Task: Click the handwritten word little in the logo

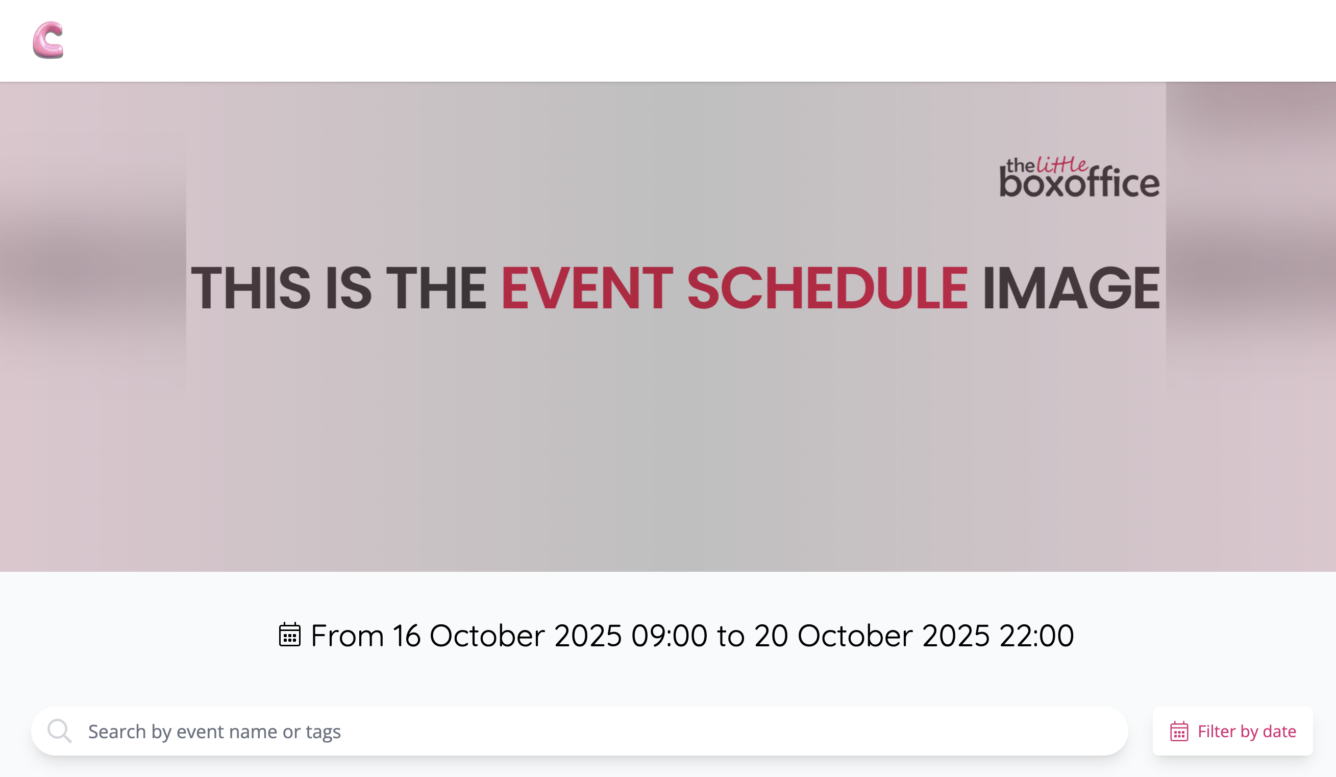Action: (1062, 165)
